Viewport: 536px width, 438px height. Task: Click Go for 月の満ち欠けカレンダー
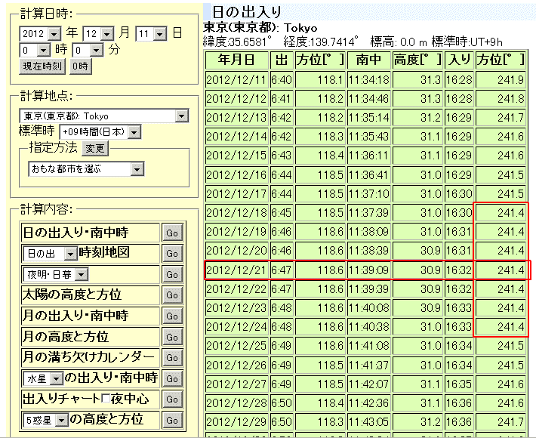(172, 357)
